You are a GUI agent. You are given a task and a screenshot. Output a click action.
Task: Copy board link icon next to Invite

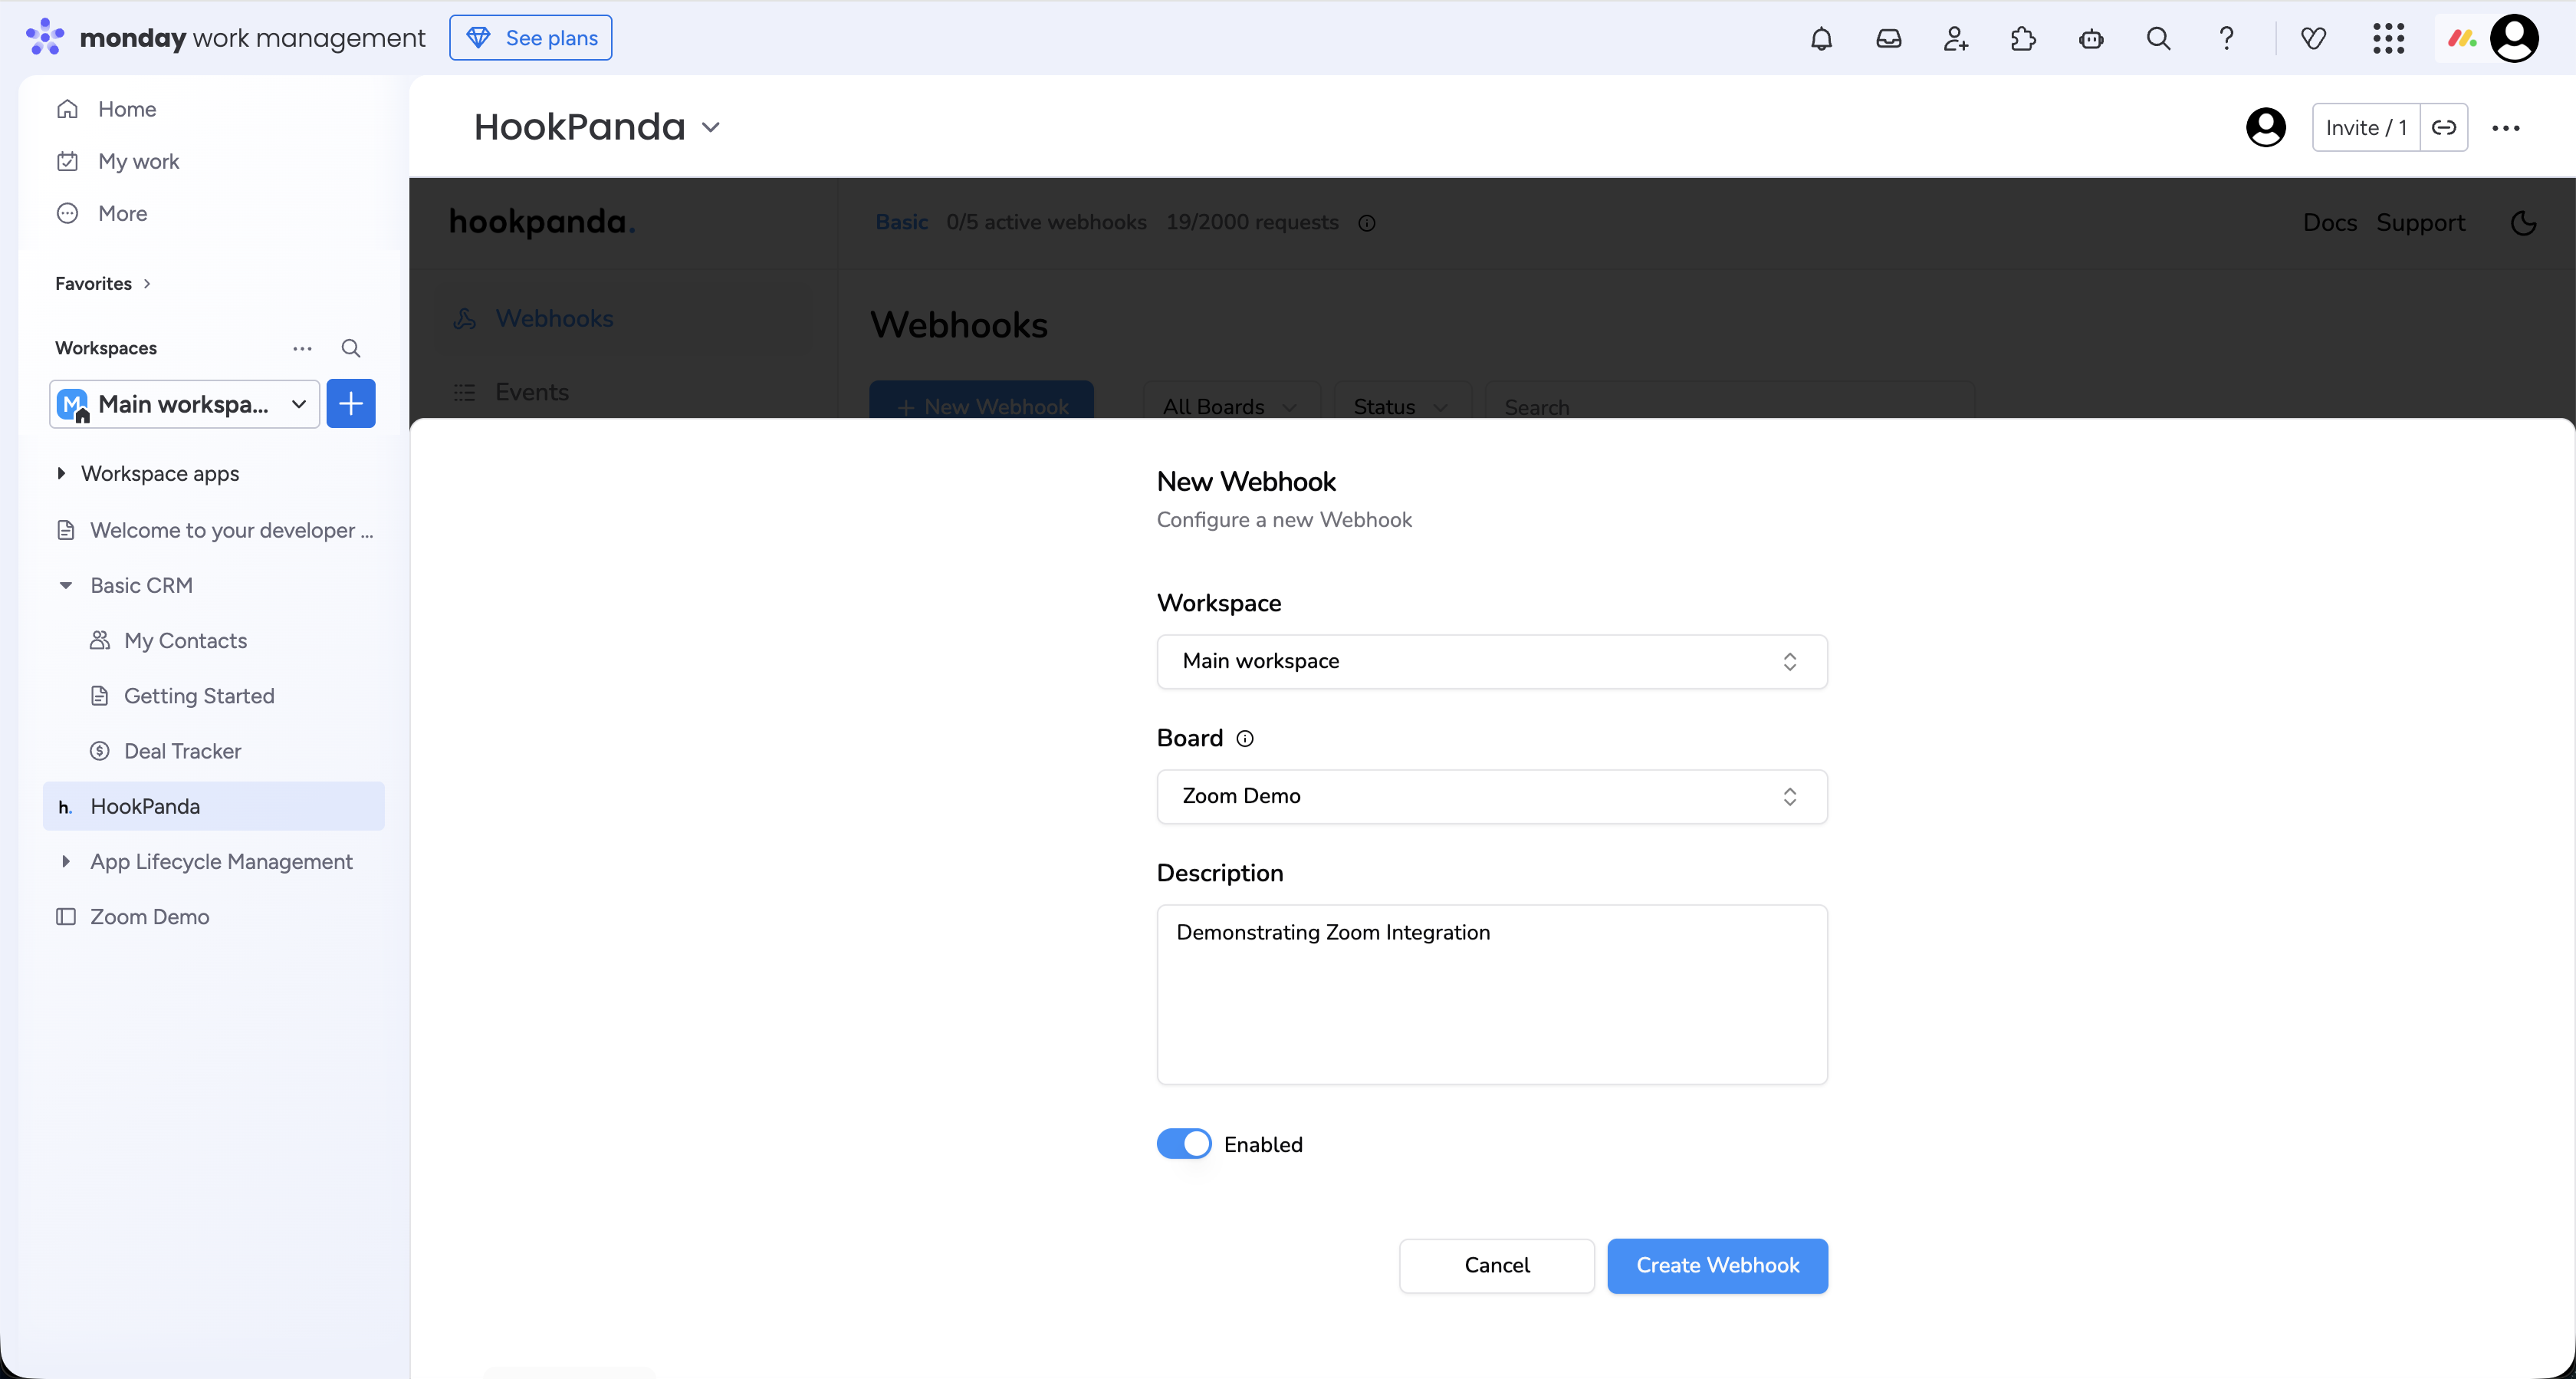coord(2443,127)
